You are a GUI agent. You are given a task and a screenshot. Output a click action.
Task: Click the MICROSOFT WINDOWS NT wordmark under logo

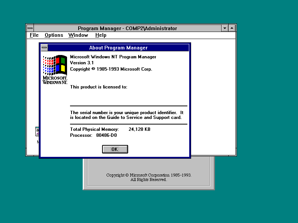coord(54,80)
